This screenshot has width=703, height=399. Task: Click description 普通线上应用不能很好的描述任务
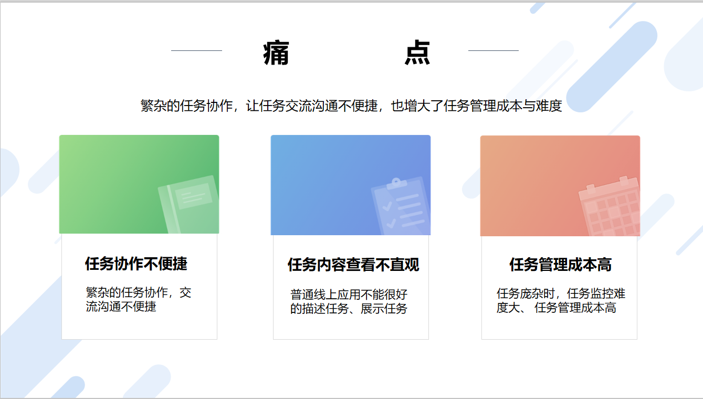(349, 301)
